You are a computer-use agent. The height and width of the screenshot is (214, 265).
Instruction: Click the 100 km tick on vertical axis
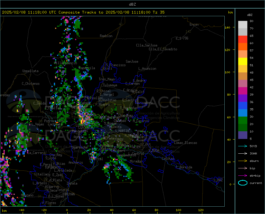(228, 72)
